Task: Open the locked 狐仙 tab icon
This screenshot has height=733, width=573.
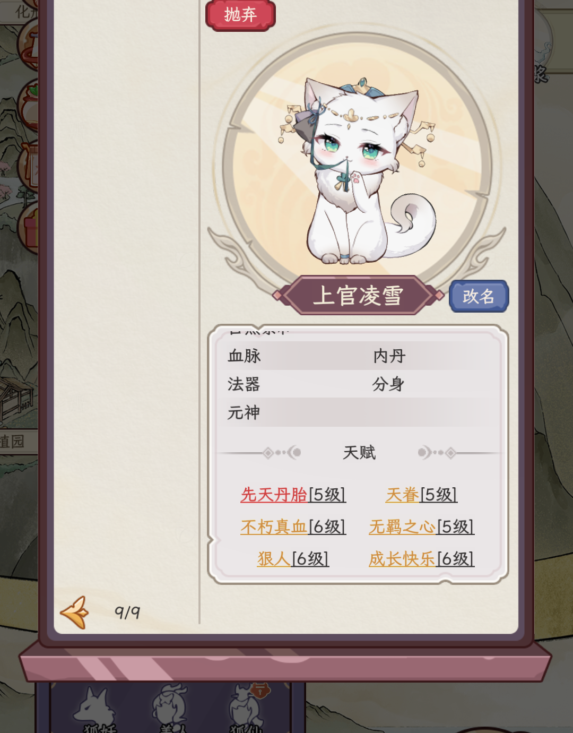Action: point(247,708)
